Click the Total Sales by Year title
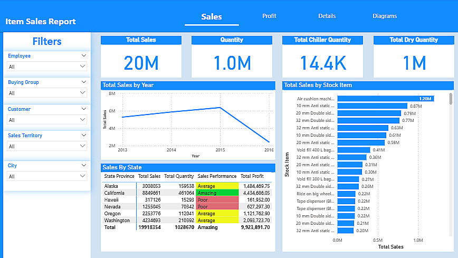 (128, 85)
